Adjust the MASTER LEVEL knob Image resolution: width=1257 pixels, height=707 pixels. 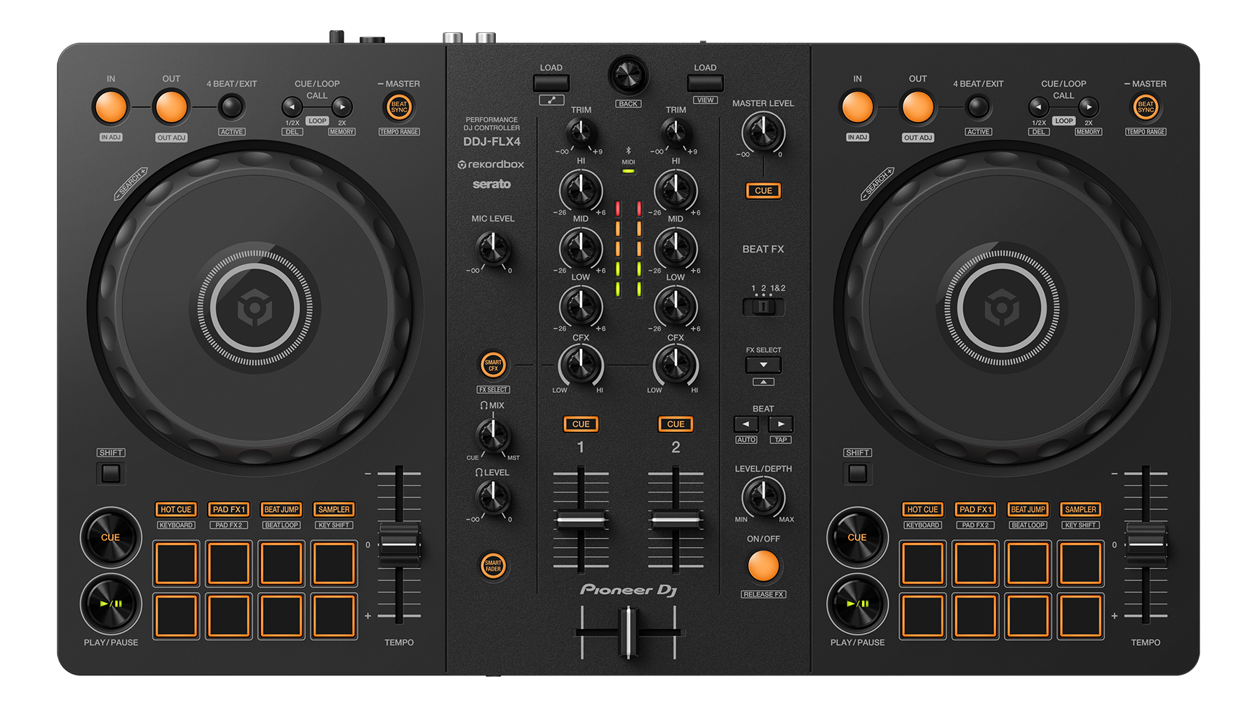[x=763, y=133]
